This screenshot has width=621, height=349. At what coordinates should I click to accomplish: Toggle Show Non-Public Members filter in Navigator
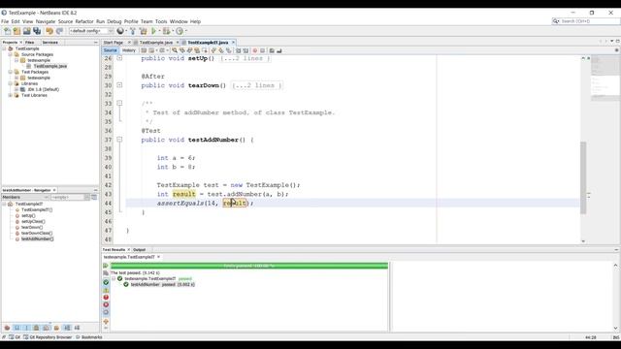tap(37, 328)
